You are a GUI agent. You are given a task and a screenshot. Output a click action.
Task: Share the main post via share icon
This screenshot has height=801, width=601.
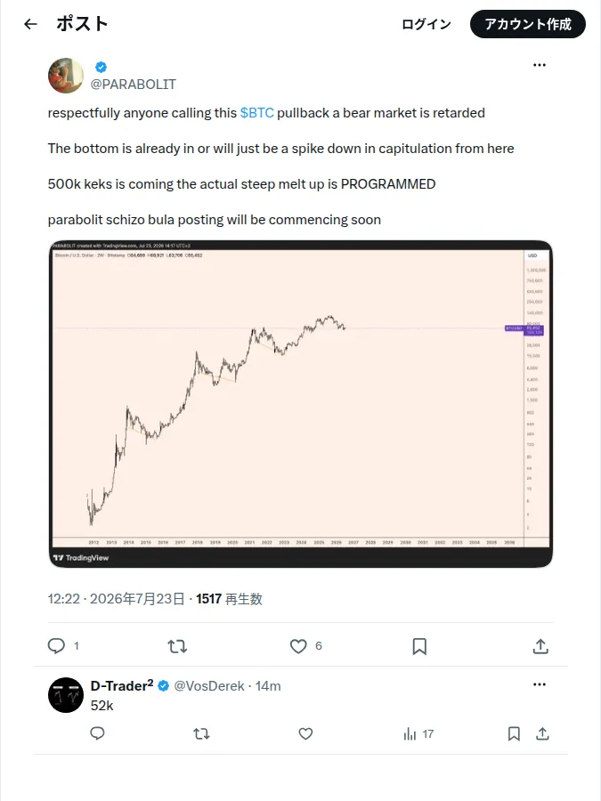(540, 646)
